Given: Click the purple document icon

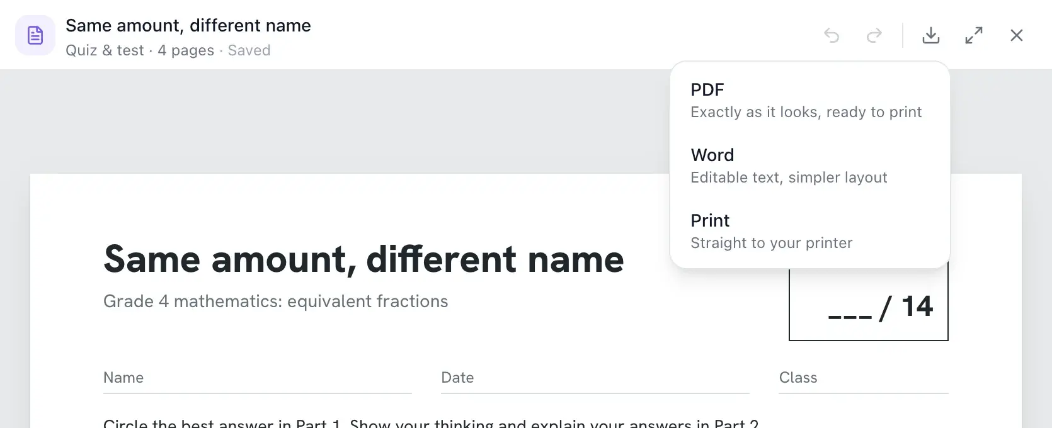Looking at the screenshot, I should [35, 35].
